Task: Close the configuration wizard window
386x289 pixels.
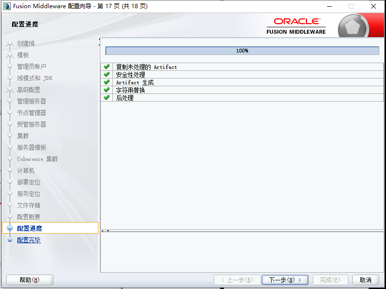Action: [x=373, y=6]
